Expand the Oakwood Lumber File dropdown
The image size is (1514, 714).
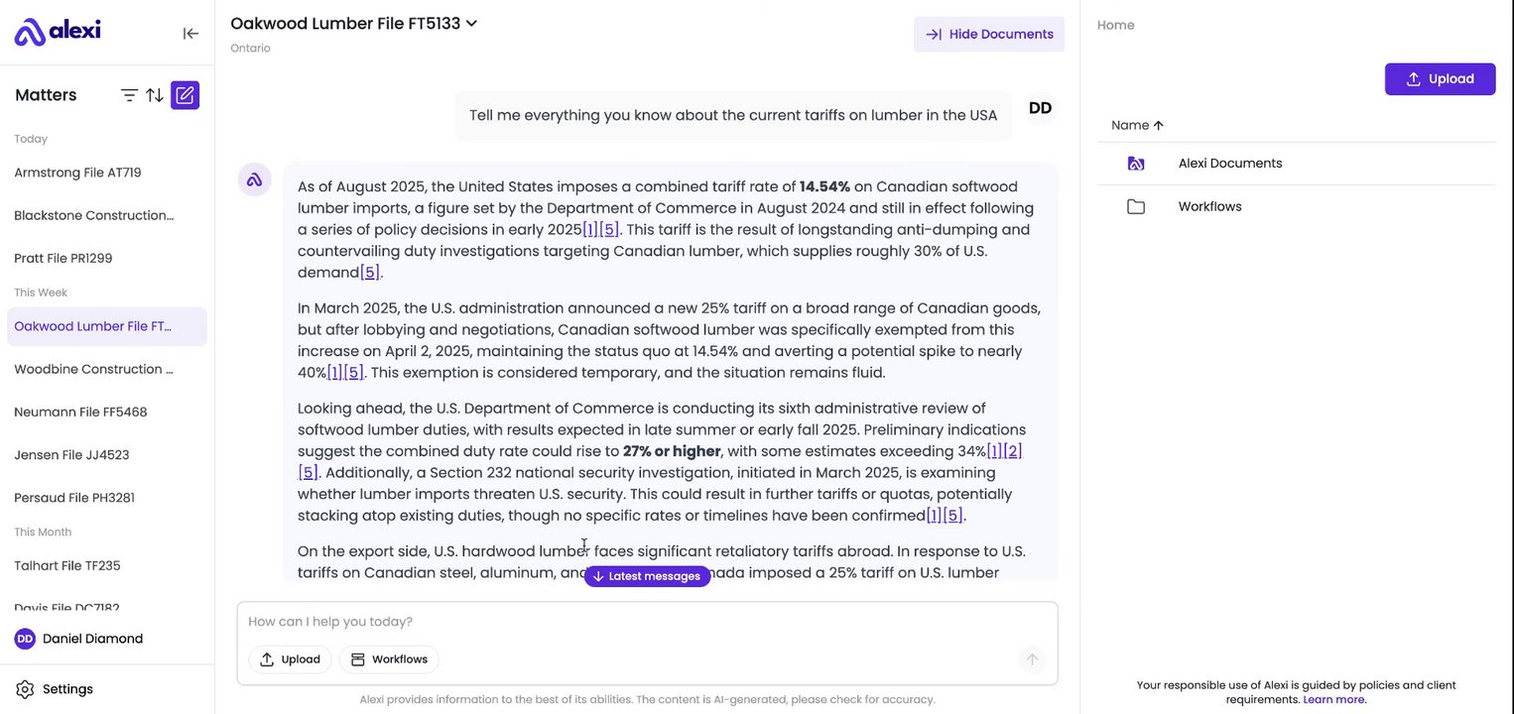(471, 23)
